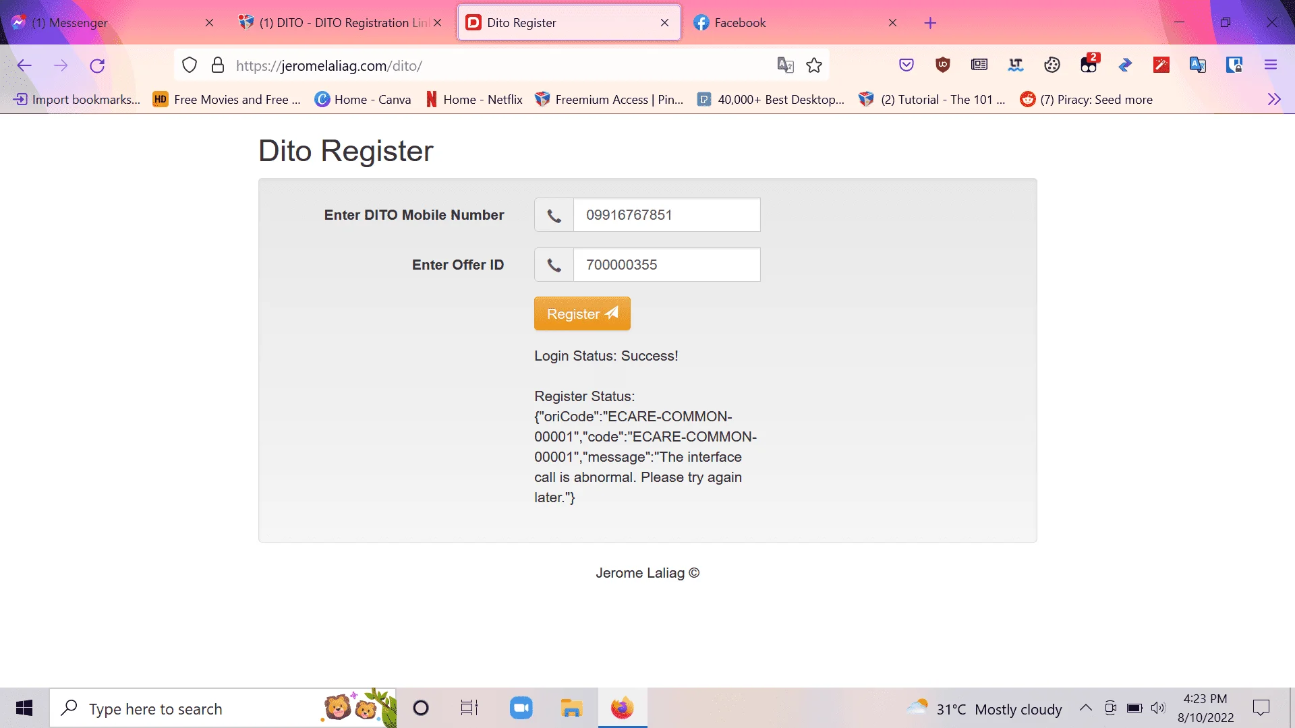
Task: Go back to the previous page
Action: point(24,65)
